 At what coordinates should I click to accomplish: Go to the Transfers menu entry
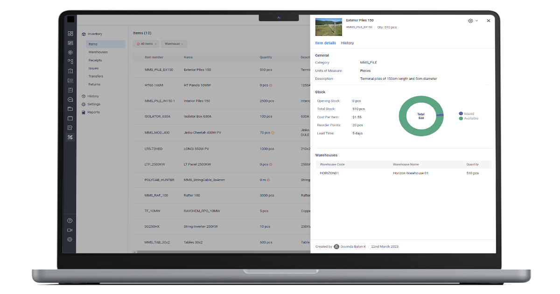click(x=96, y=76)
